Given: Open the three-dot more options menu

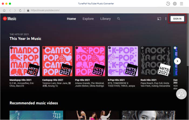Looking at the screenshot, I should pos(166,19).
